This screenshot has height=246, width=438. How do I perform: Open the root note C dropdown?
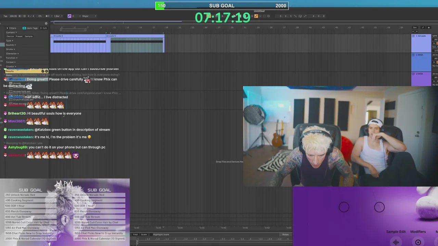[77, 16]
